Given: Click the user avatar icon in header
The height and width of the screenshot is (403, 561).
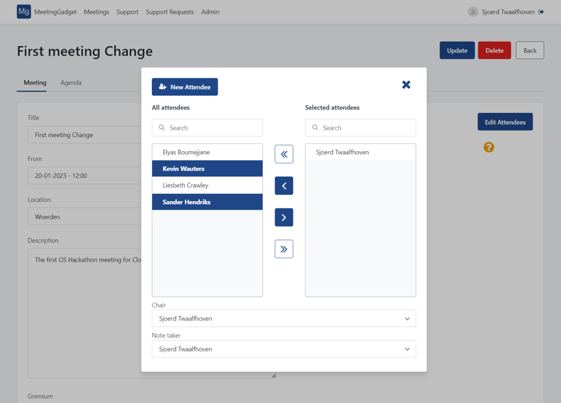Looking at the screenshot, I should point(473,12).
